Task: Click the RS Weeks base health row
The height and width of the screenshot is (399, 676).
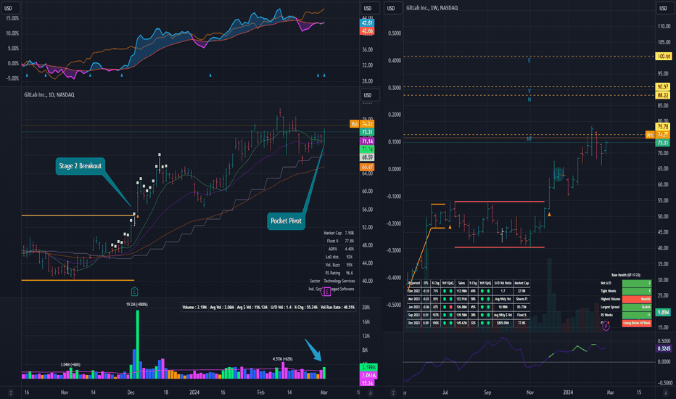Action: (625, 315)
